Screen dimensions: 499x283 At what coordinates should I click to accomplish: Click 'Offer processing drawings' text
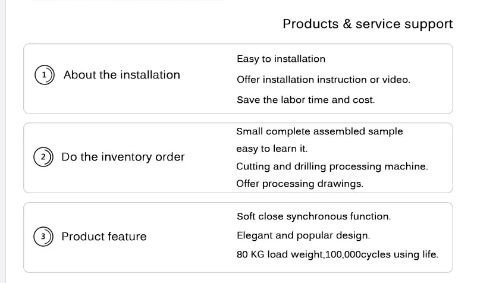300,184
